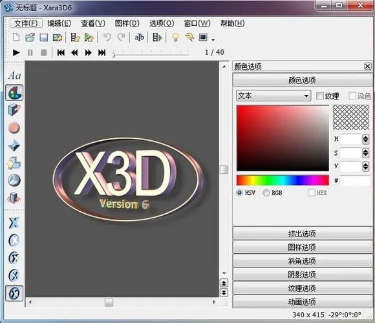This screenshot has width=375, height=323.
Task: Open text options with the Aa icon
Action: (x=14, y=76)
